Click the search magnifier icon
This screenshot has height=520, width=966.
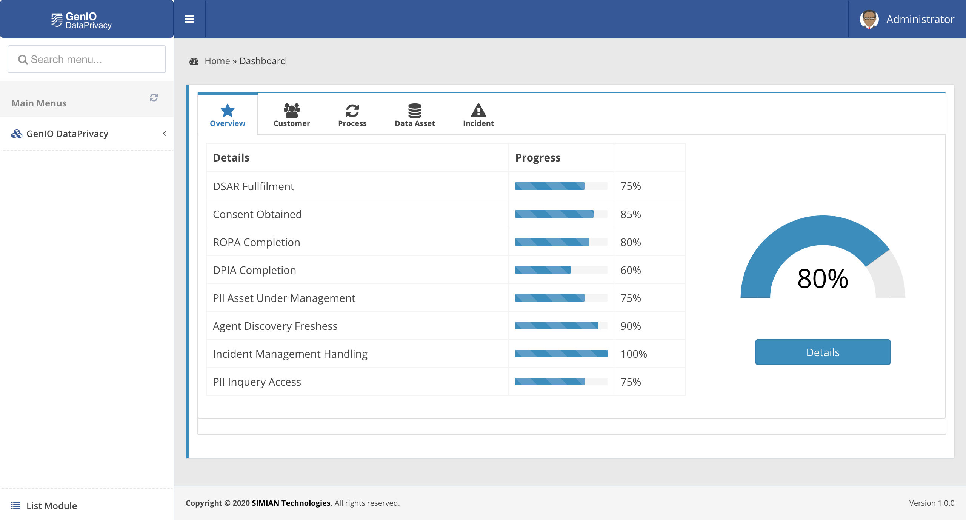(x=23, y=60)
